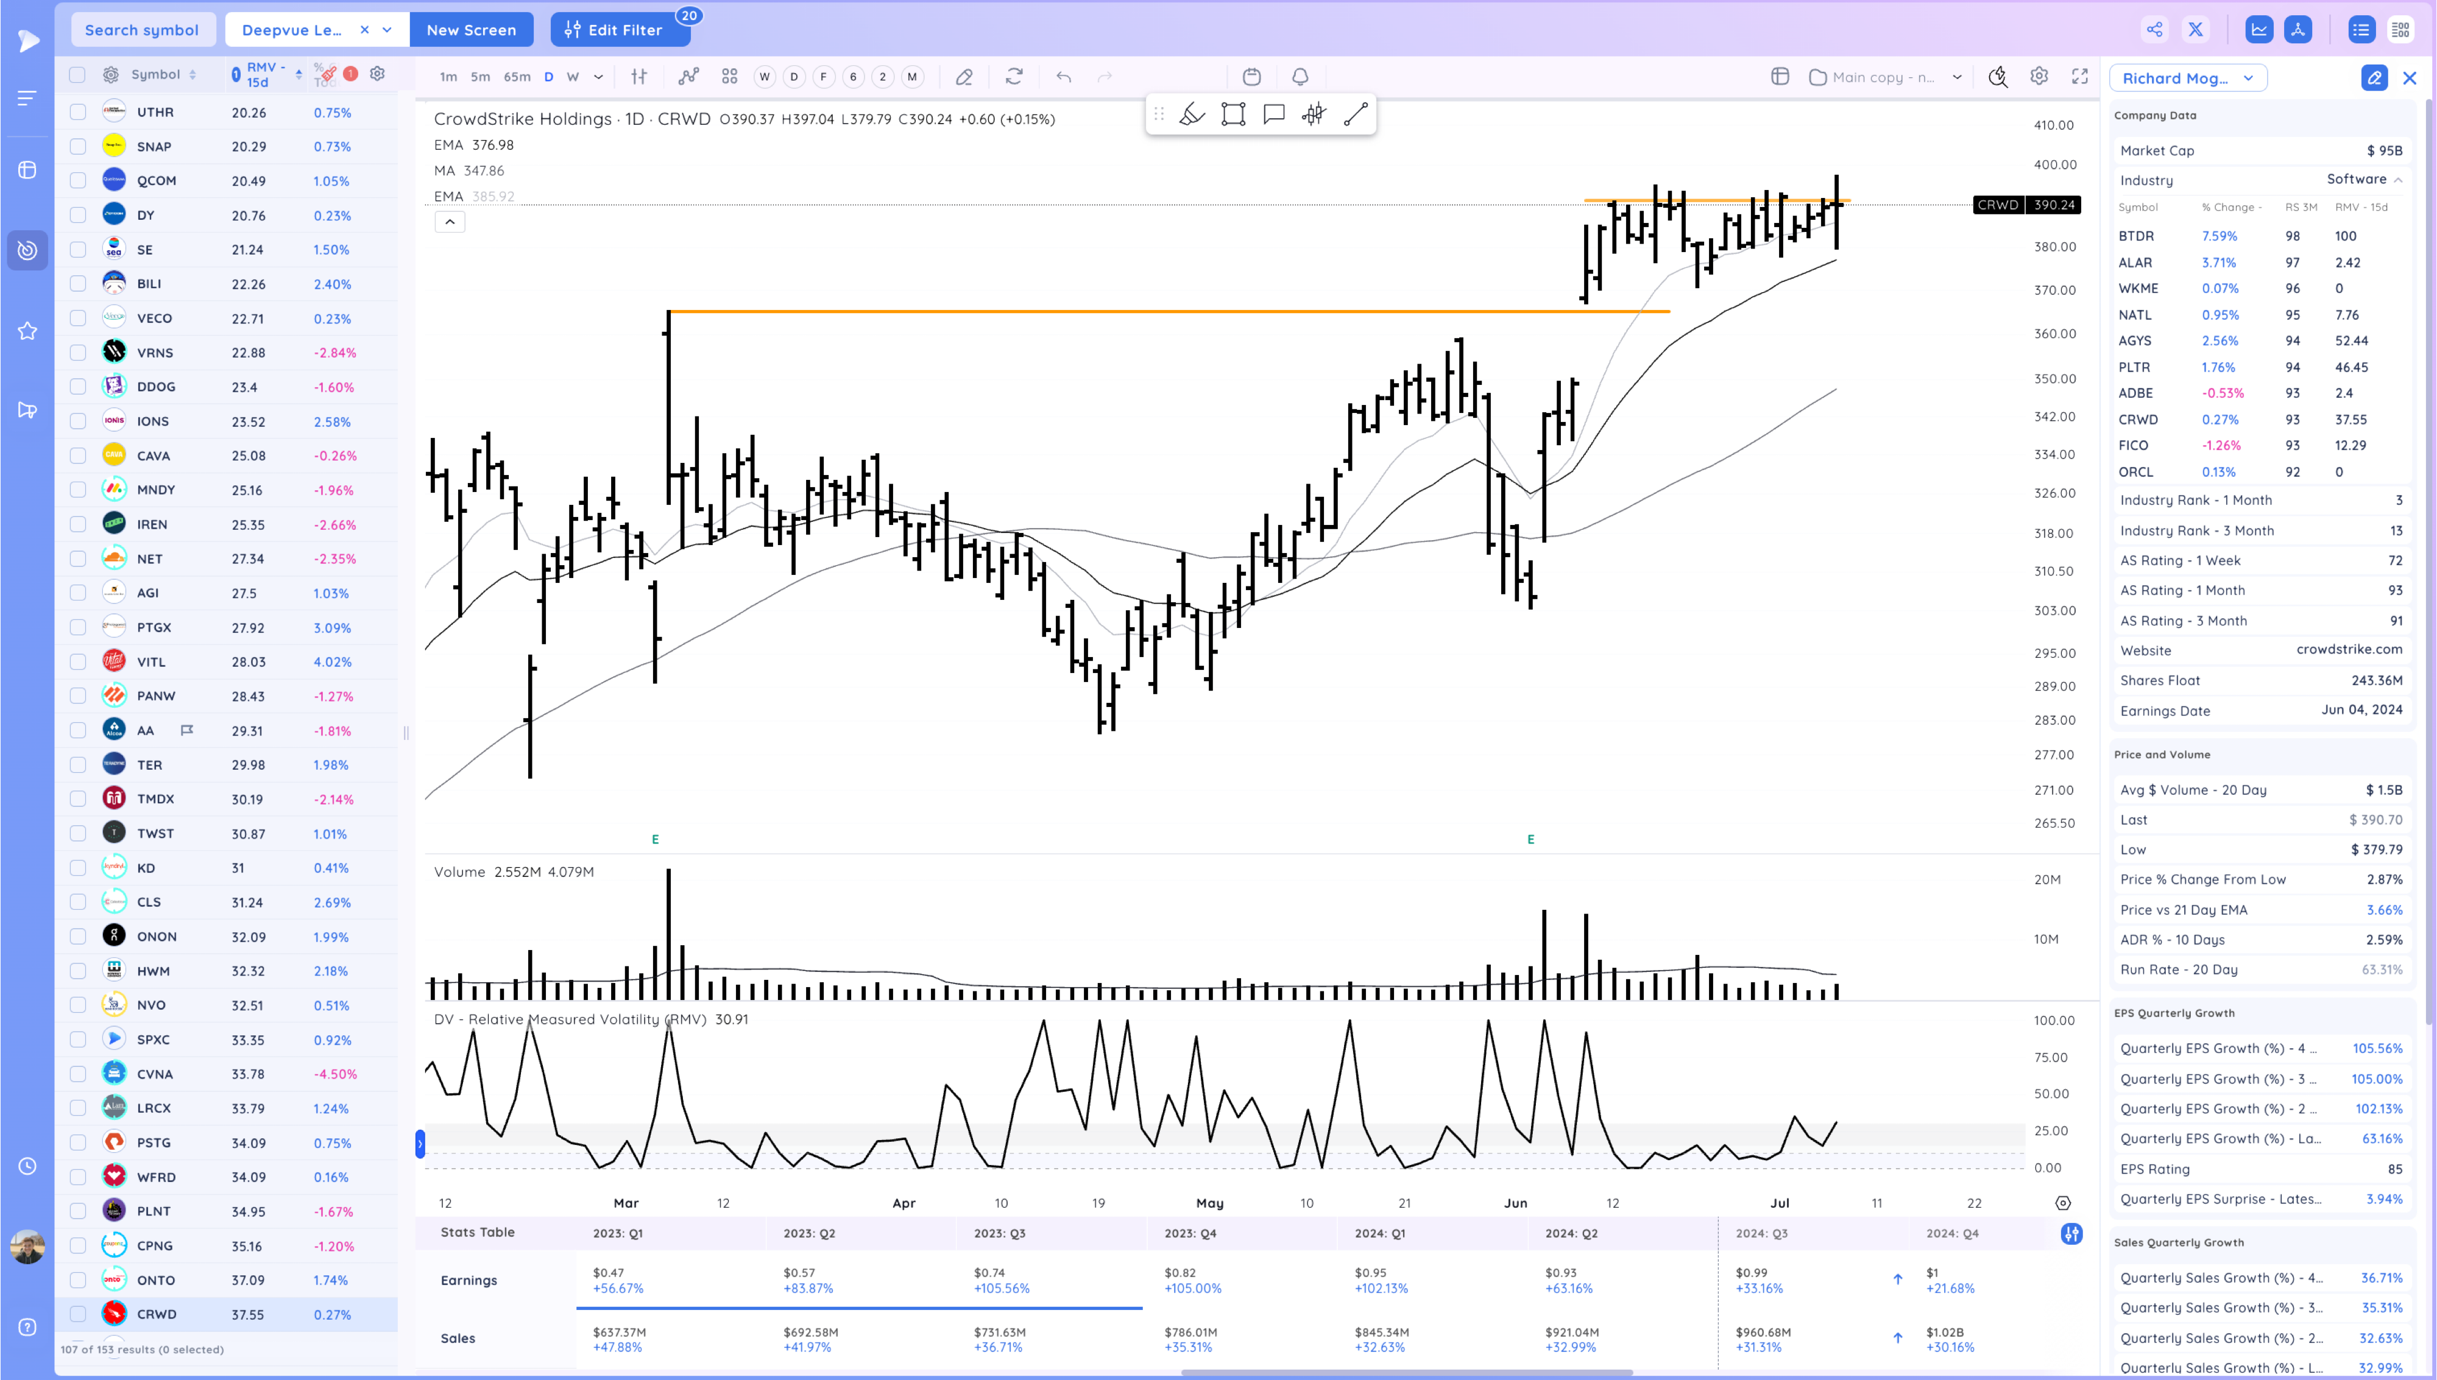Enter fullscreen chart mode

(2079, 77)
